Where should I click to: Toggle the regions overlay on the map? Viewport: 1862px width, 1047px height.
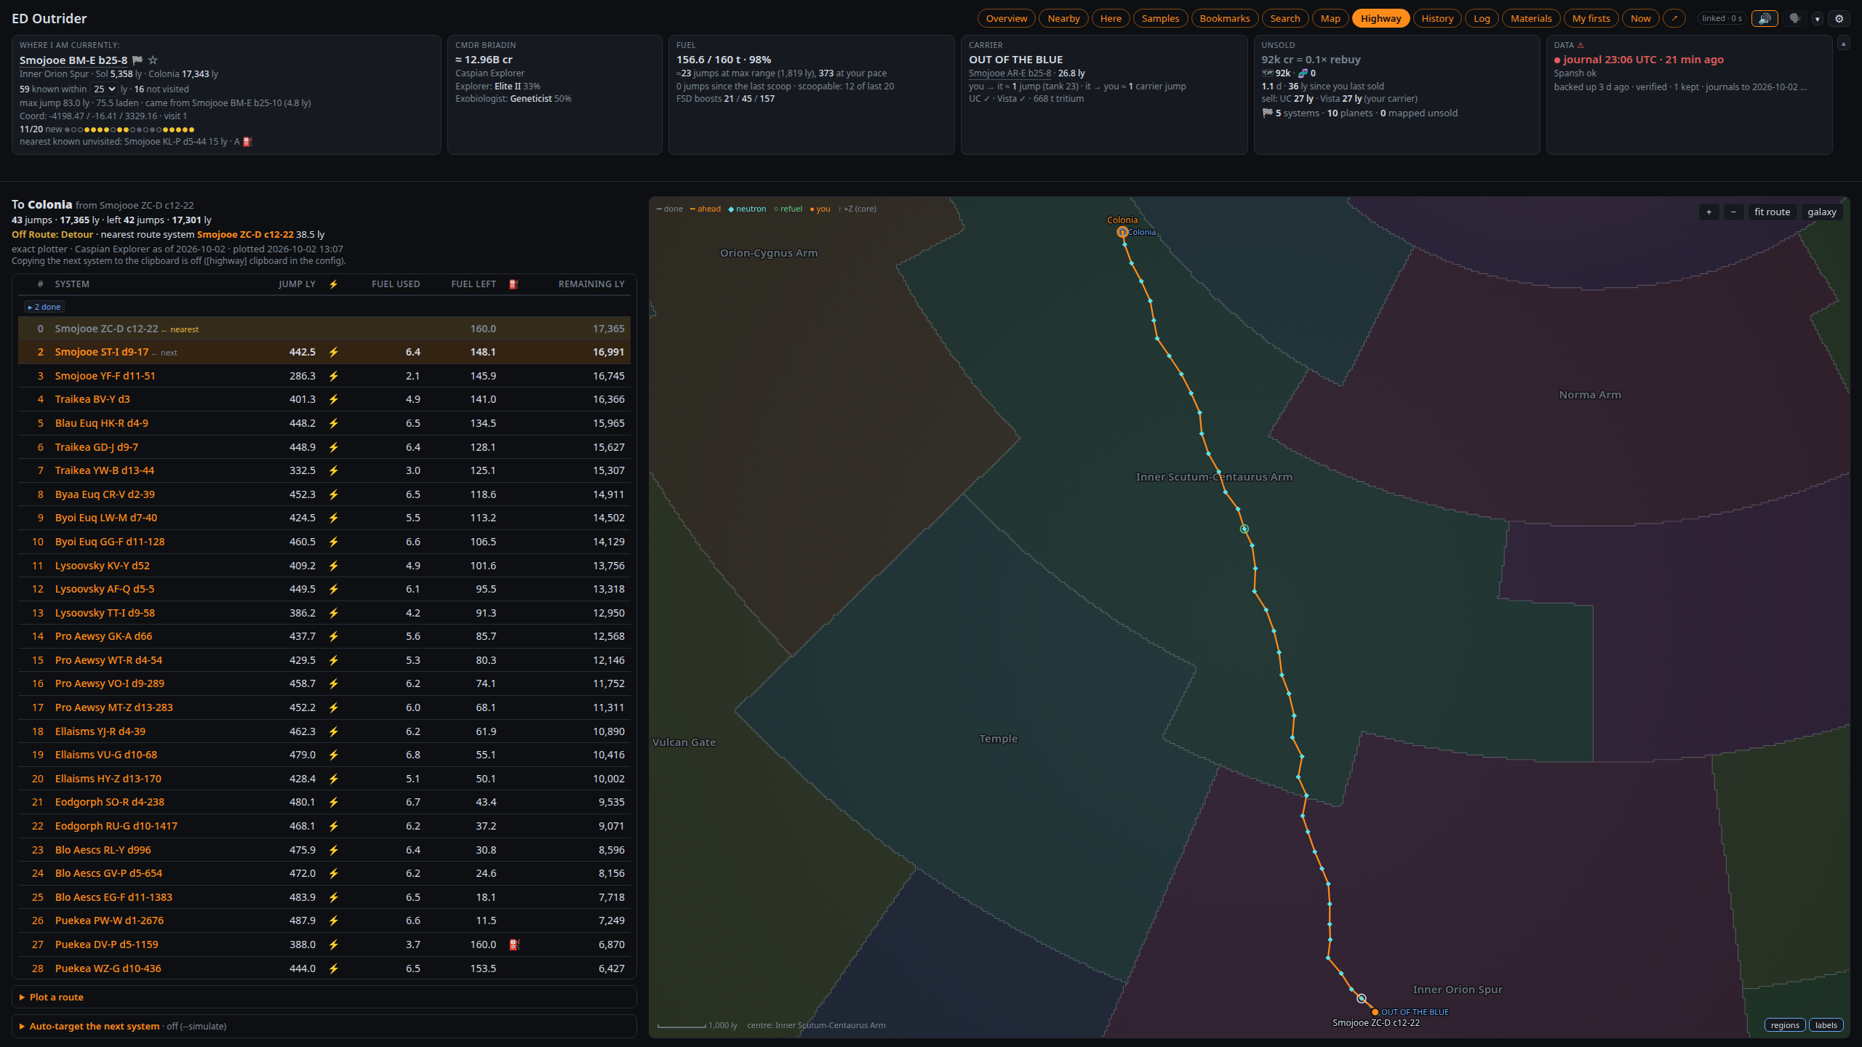coord(1785,1025)
